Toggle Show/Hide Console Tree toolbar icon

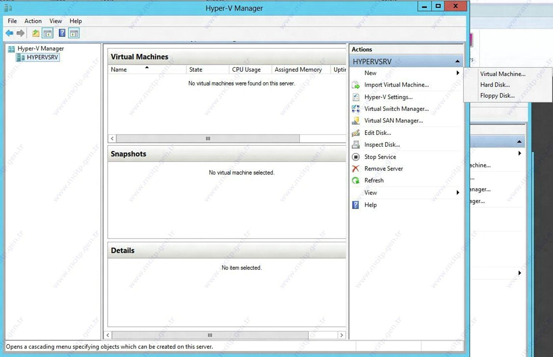point(47,33)
